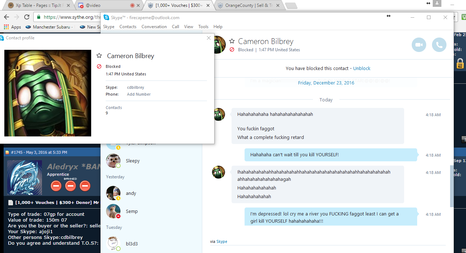
Task: Click the Aledryx username on the forum
Action: (x=73, y=167)
